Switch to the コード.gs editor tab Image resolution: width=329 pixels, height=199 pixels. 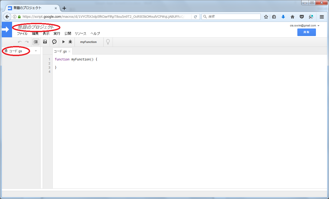pos(60,51)
